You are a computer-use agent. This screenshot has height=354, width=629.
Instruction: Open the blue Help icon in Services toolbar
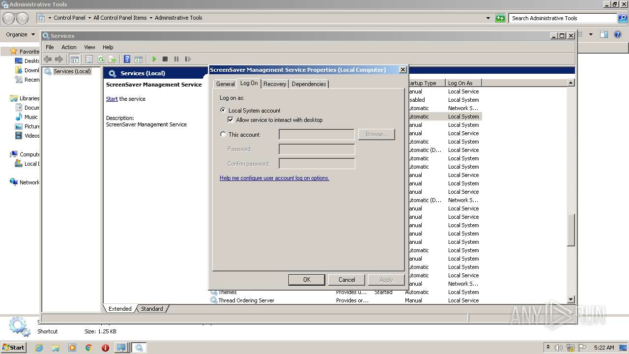(x=127, y=59)
